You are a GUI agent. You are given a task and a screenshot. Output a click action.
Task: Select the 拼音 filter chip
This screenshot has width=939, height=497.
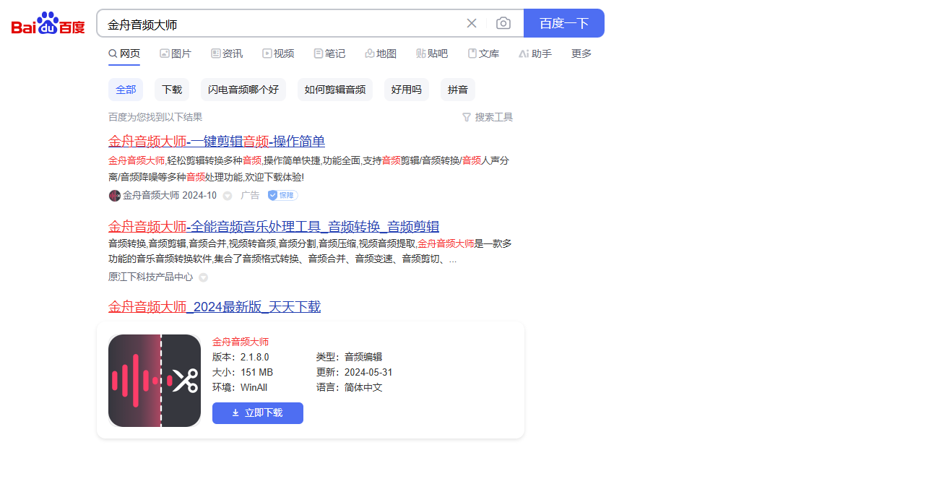point(457,90)
